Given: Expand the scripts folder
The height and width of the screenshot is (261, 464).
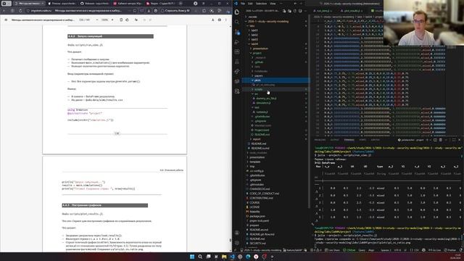Looking at the screenshot, I should tap(275, 89).
